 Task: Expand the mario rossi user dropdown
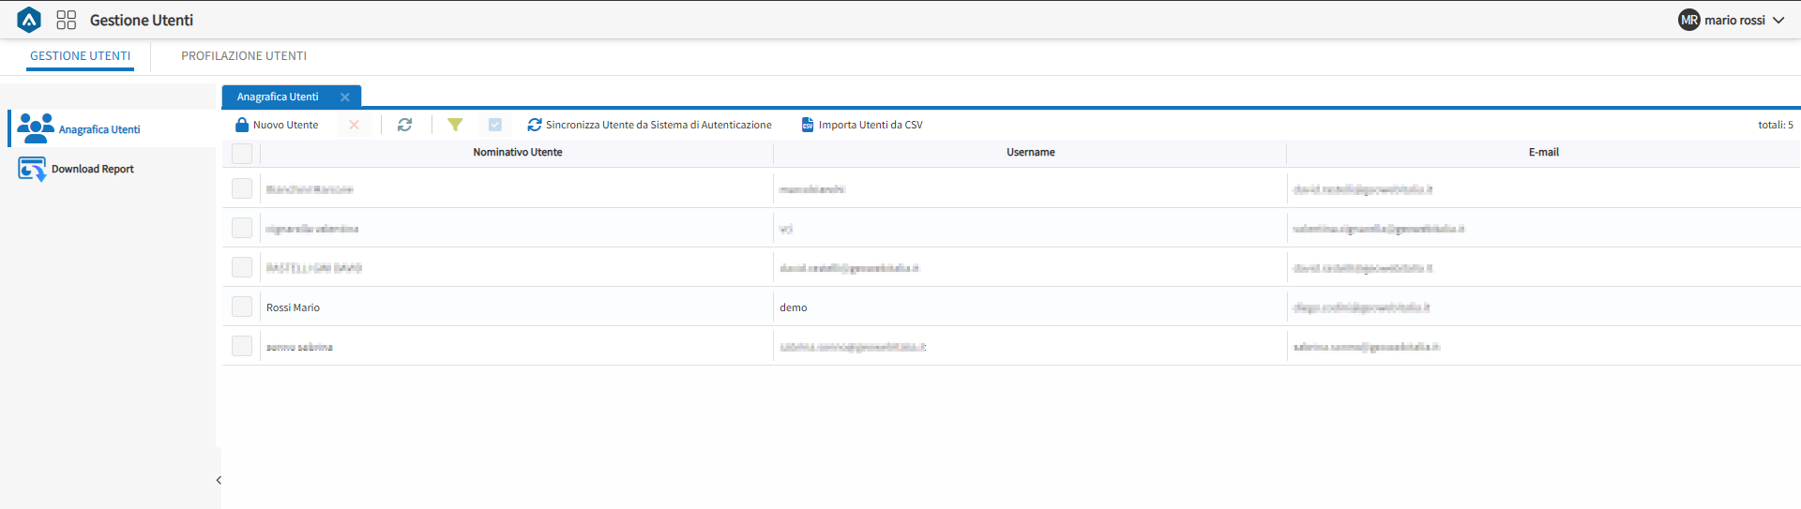pyautogui.click(x=1778, y=20)
